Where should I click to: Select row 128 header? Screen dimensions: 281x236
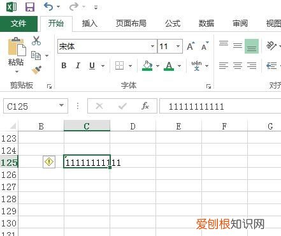pos(9,198)
